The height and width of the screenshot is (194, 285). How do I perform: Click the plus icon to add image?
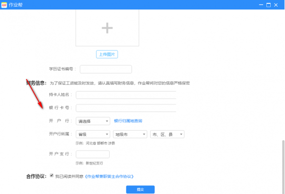click(107, 28)
